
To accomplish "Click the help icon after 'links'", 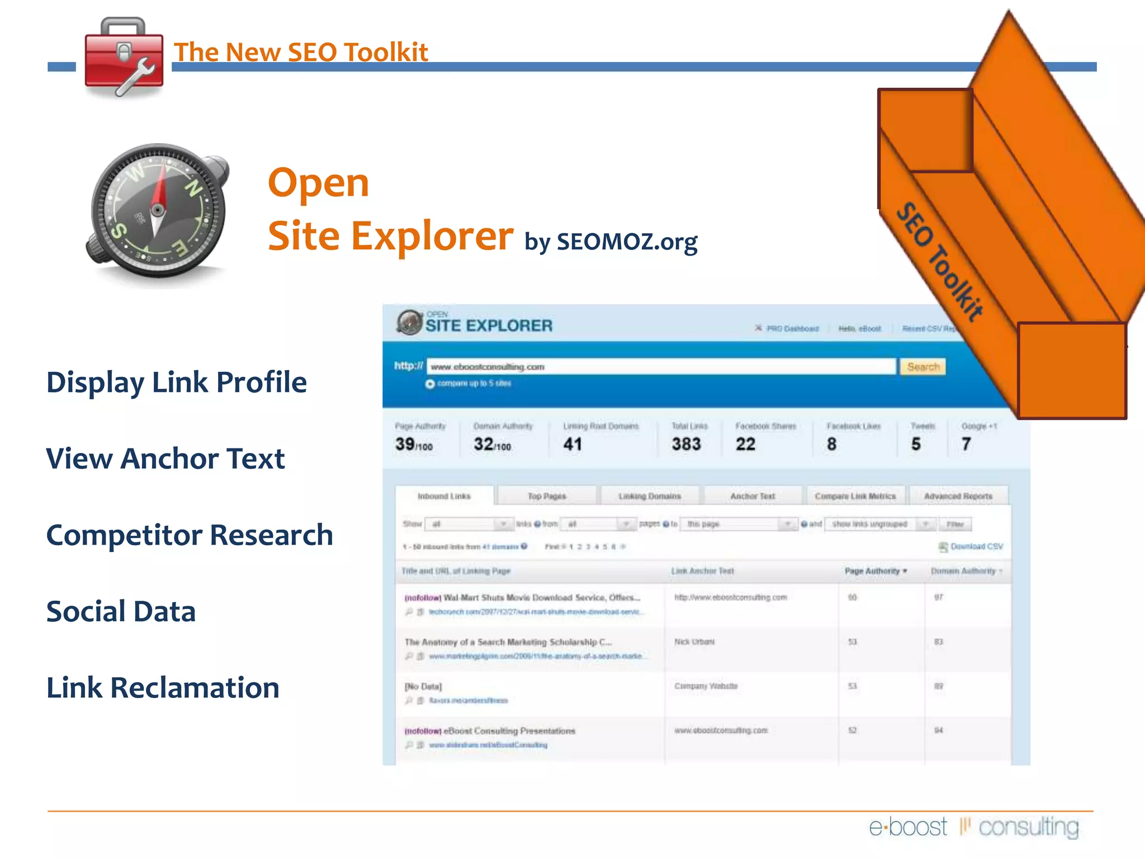I will pyautogui.click(x=537, y=524).
